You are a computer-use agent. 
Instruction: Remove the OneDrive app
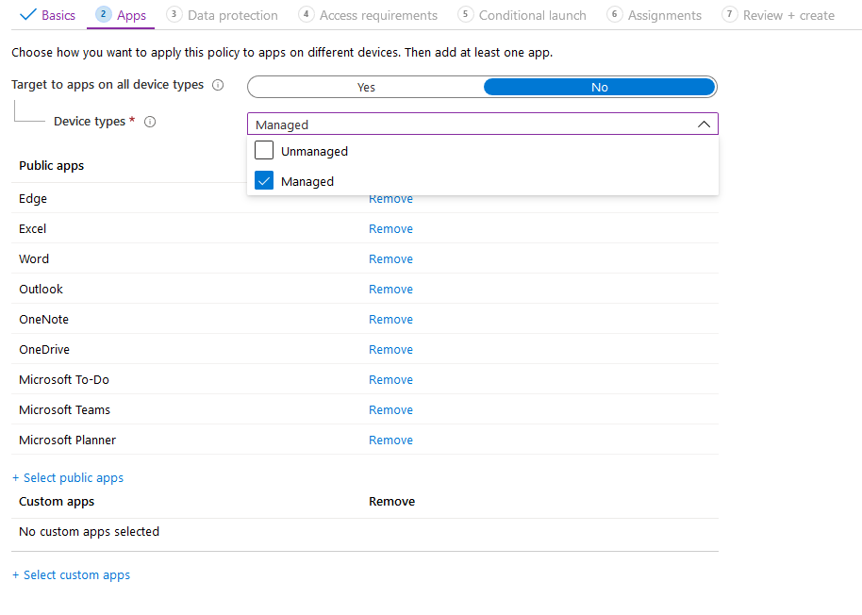390,350
